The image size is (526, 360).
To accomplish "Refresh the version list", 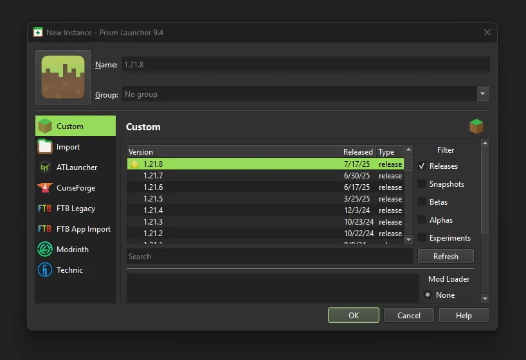I will click(446, 256).
